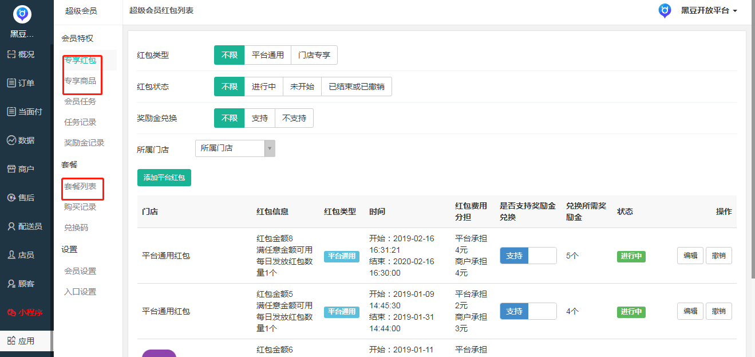Toggle 支持 switch for the 红包金额8 row
Image resolution: width=755 pixels, height=357 pixels.
[528, 256]
